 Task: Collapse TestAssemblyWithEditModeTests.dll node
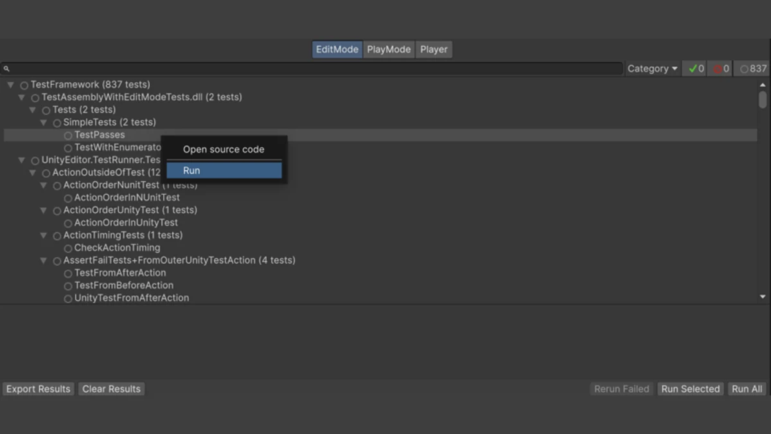21,98
